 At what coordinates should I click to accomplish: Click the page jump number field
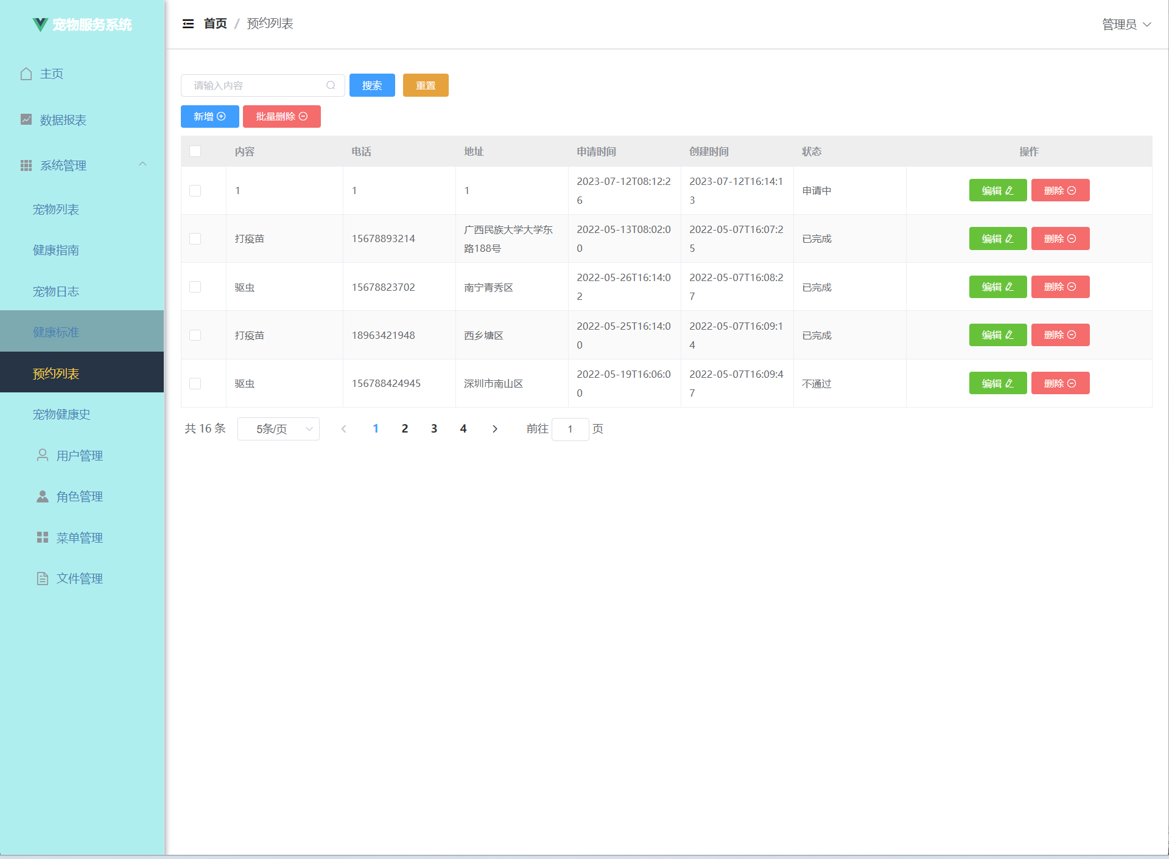pos(570,429)
